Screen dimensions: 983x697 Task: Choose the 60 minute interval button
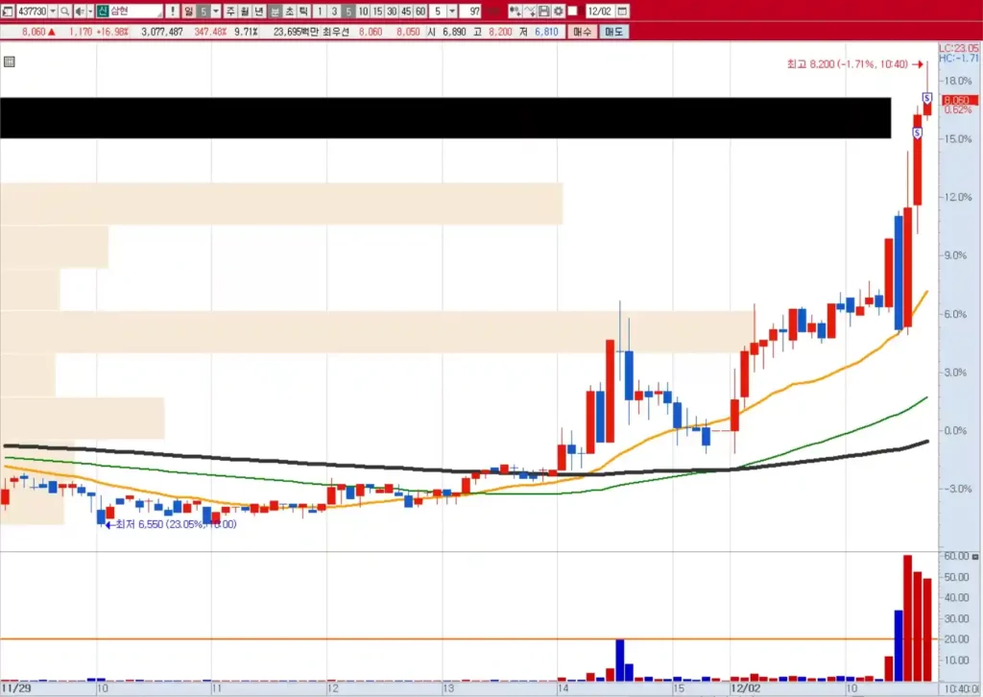click(x=420, y=12)
